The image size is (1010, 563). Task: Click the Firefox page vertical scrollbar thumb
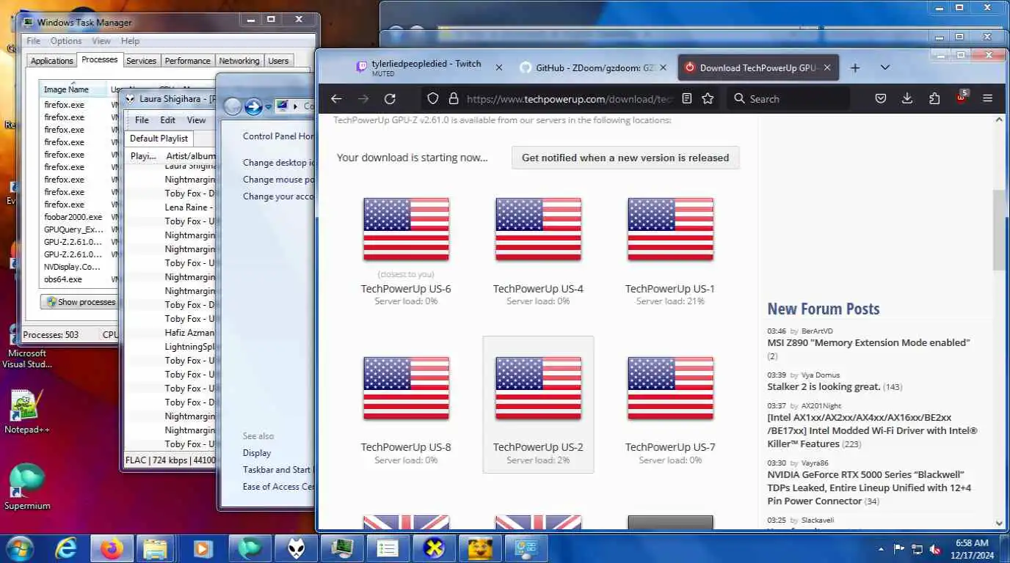[x=999, y=230]
